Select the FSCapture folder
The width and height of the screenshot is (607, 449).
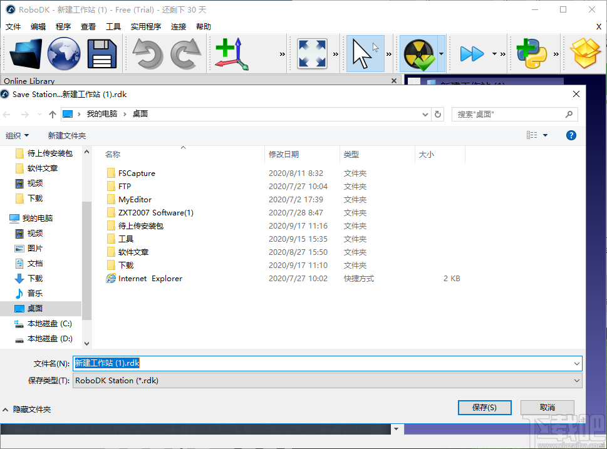pyautogui.click(x=137, y=173)
